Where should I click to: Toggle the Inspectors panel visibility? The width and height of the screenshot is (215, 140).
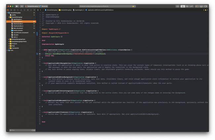coord(205,6)
